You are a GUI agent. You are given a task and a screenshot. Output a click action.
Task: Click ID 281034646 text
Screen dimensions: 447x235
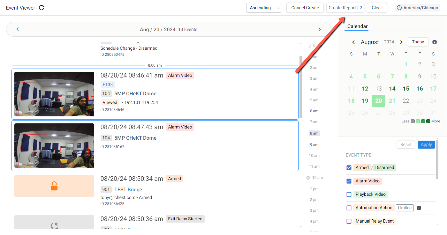[112, 110]
